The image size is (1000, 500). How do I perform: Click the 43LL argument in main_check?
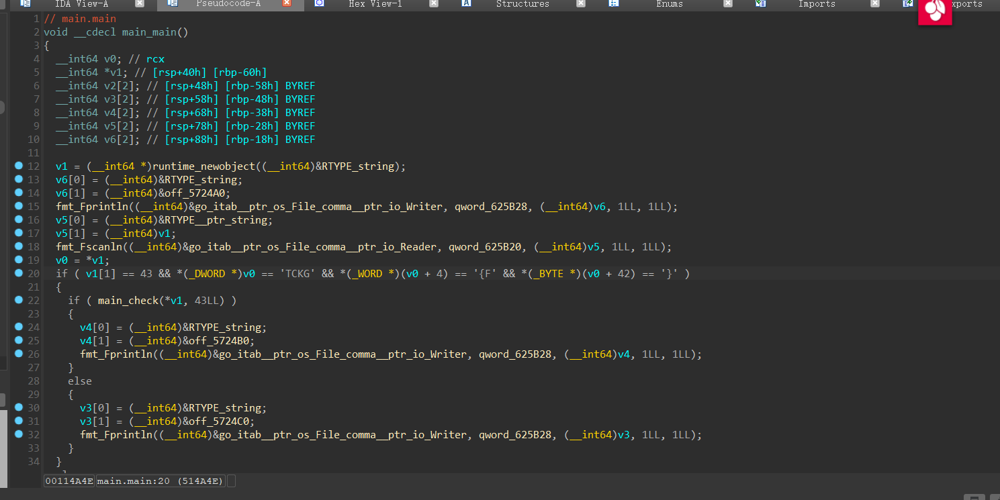pos(207,301)
